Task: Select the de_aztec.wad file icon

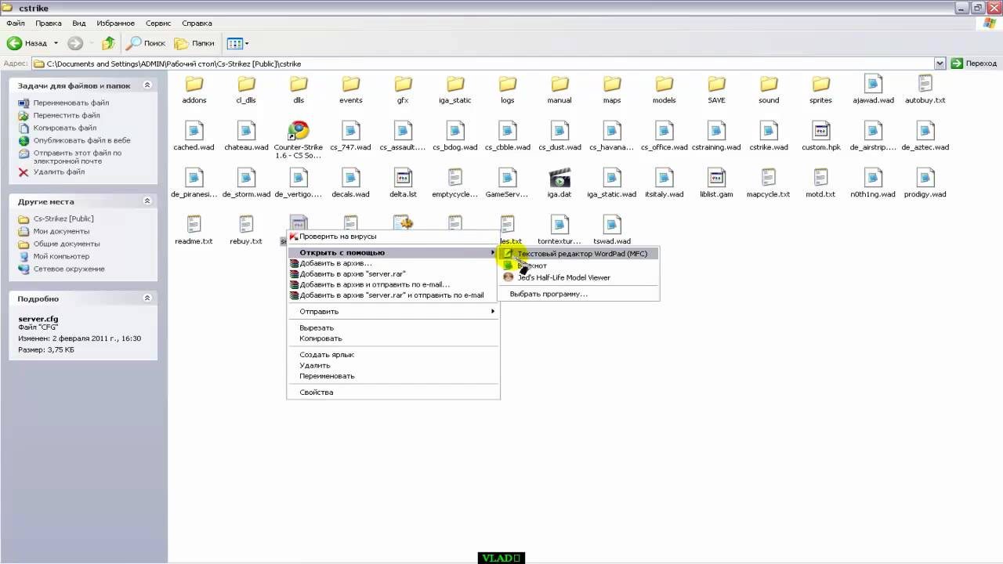Action: [x=925, y=131]
